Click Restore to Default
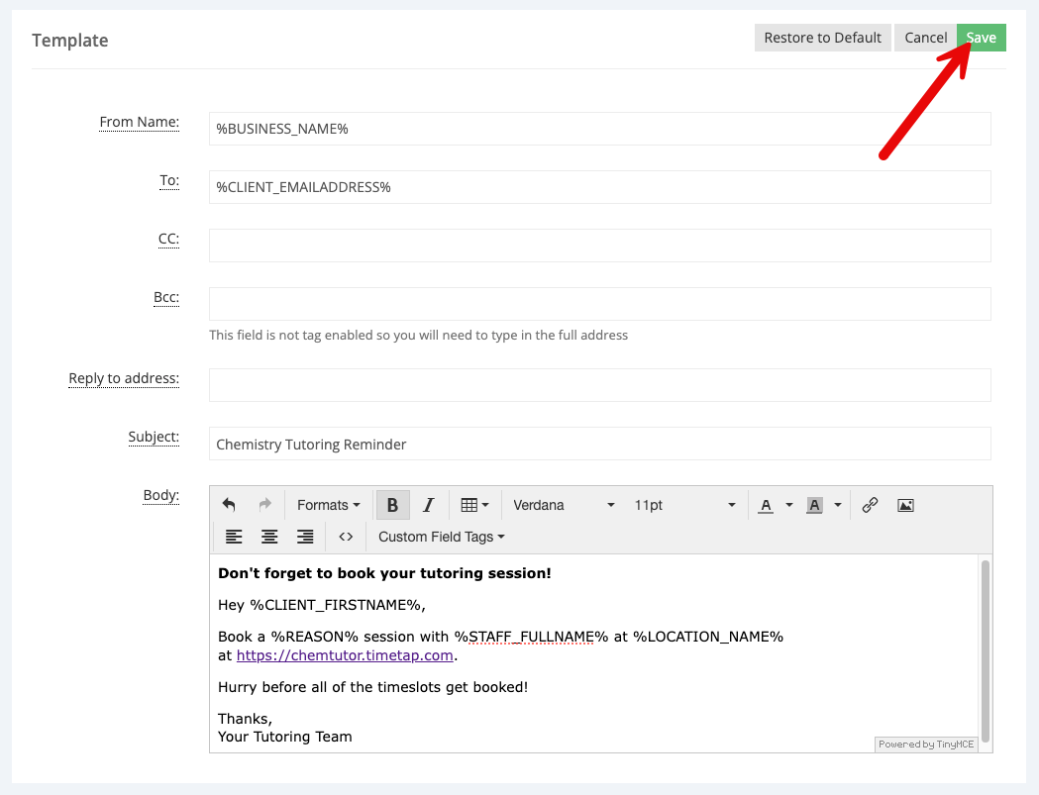The width and height of the screenshot is (1039, 795). pos(823,38)
